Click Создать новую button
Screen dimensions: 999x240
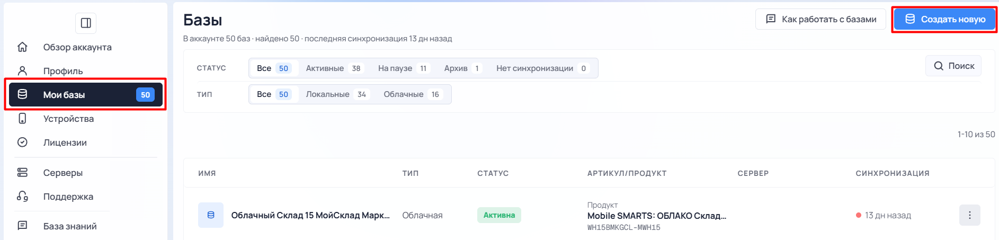(x=944, y=19)
